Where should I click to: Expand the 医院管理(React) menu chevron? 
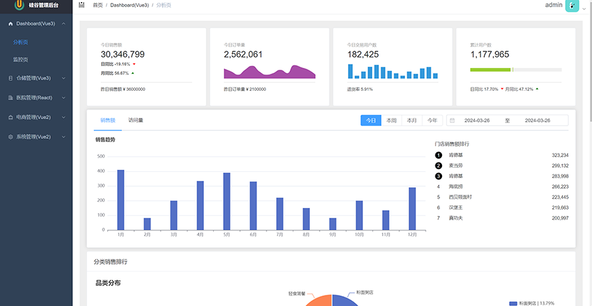click(63, 97)
